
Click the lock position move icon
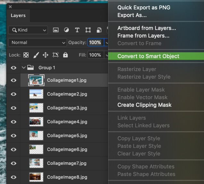click(x=46, y=55)
